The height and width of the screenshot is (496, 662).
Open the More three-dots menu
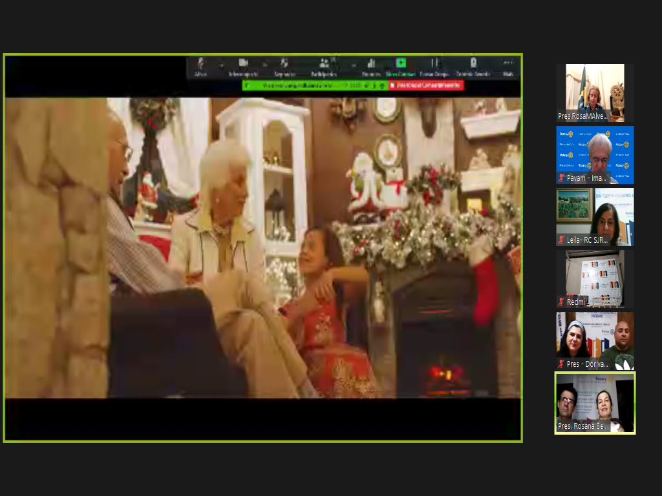pyautogui.click(x=508, y=63)
